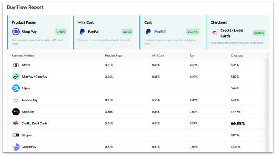Image resolution: width=276 pixels, height=155 pixels.
Task: Click Apple Pay's 12.96% checkout value
Action: (236, 112)
